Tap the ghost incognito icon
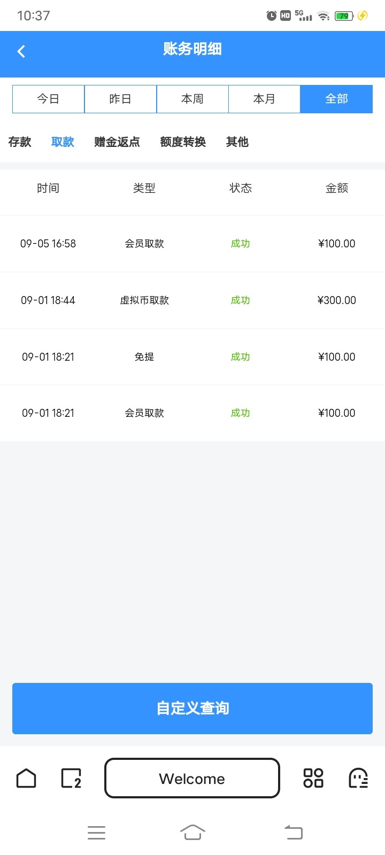 click(358, 778)
